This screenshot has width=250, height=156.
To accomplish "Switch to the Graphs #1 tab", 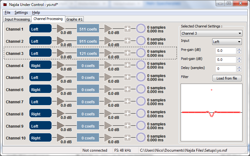I will pos(74,19).
